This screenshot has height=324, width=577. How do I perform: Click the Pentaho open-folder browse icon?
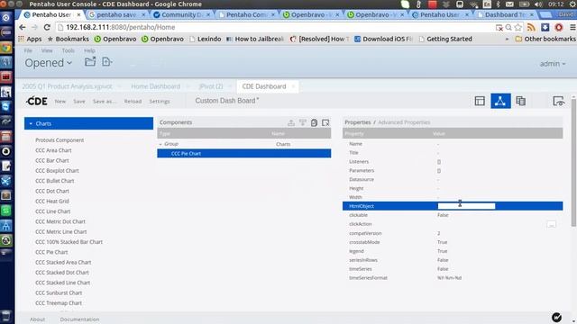pos(90,62)
